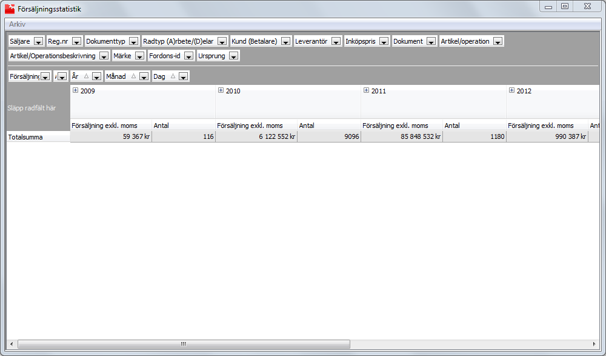Select the 85 848 532 kr cell
This screenshot has width=606, height=356.
(x=402, y=136)
